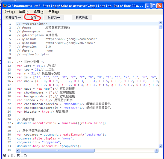Click the cursor position status text
Image resolution: width=164 pixels, height=159 pixels.
click(15, 156)
